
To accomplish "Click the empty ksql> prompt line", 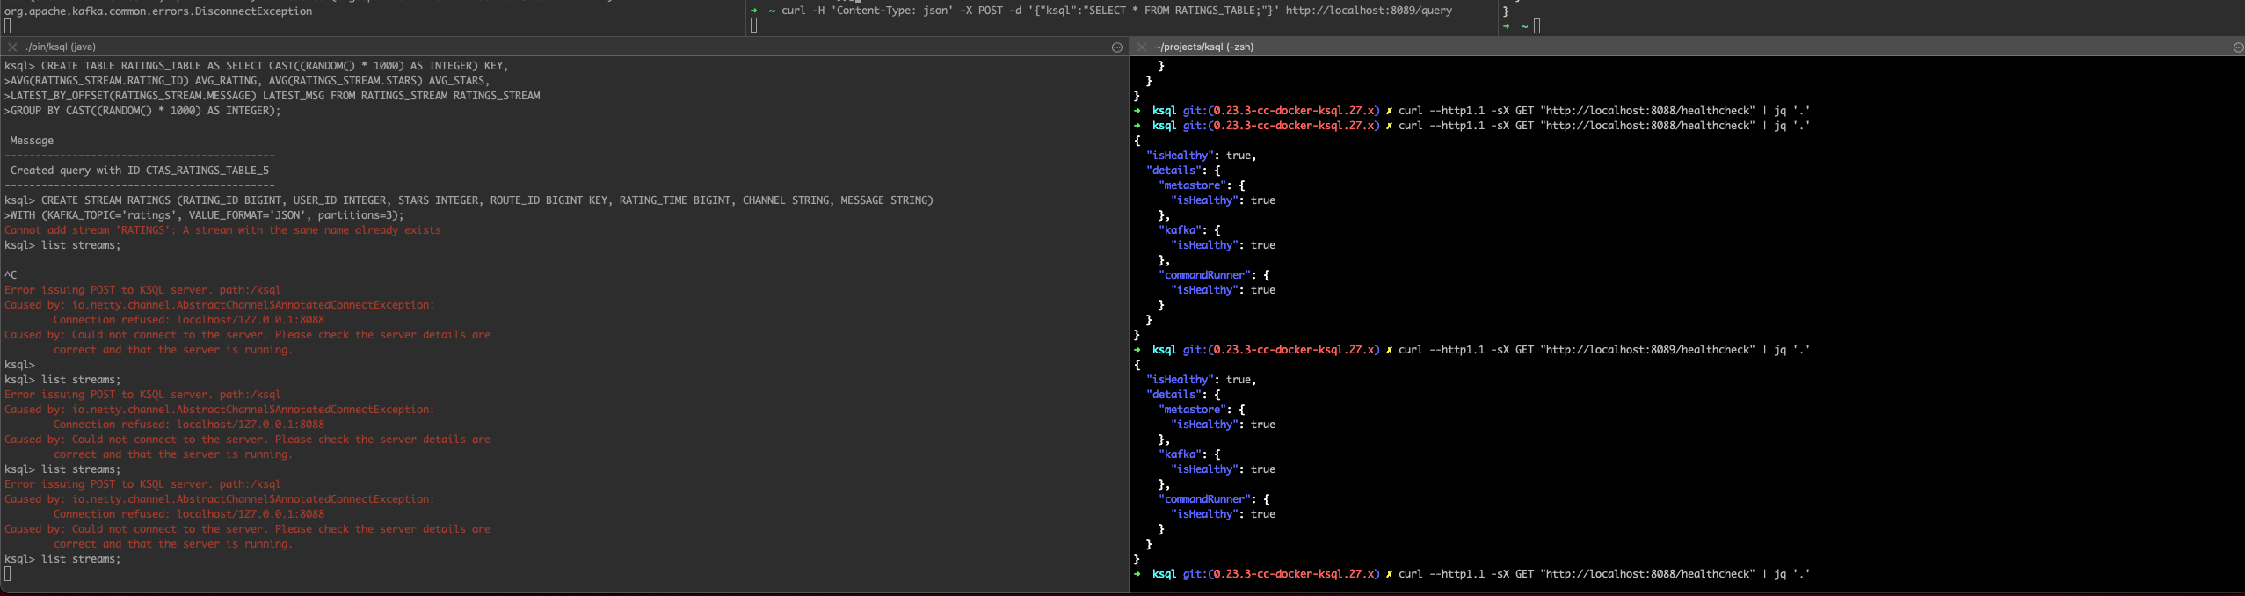I will 19,365.
